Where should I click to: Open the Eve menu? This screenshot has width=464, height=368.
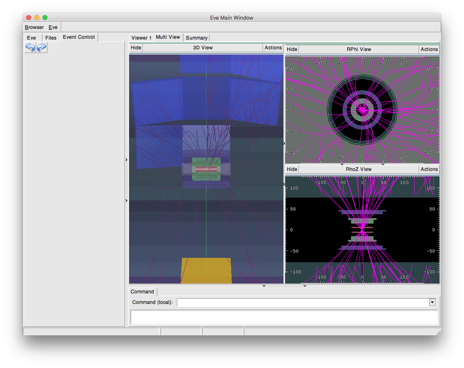(x=53, y=27)
